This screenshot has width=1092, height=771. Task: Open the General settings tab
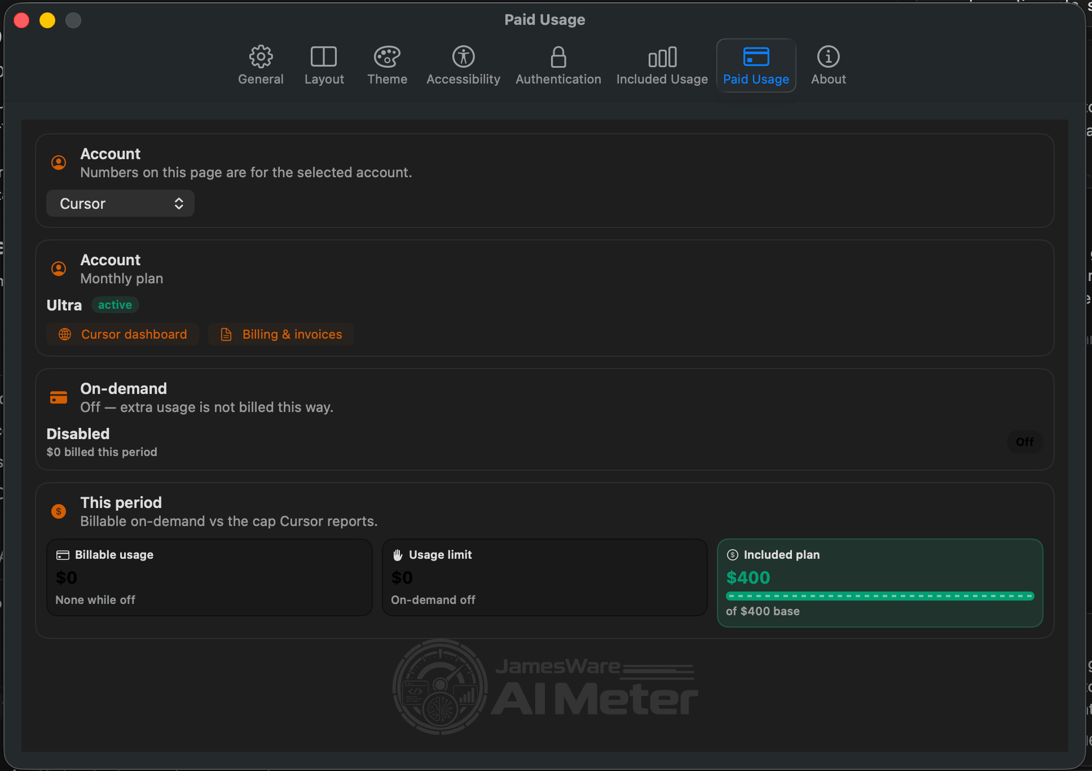[261, 65]
